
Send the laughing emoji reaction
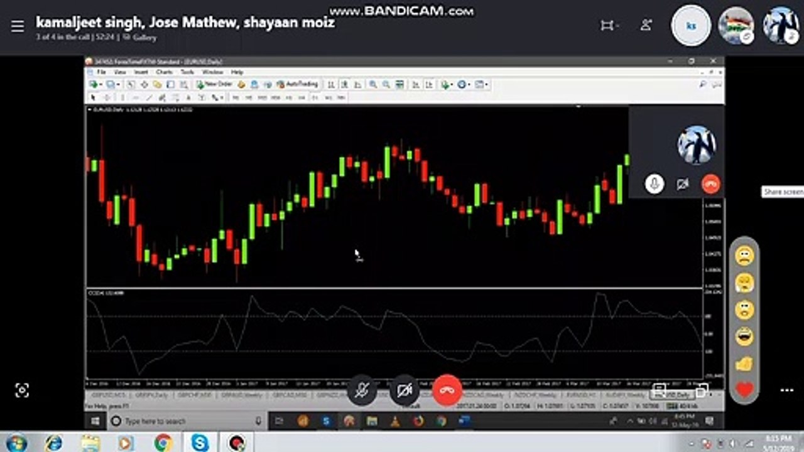[x=744, y=336]
